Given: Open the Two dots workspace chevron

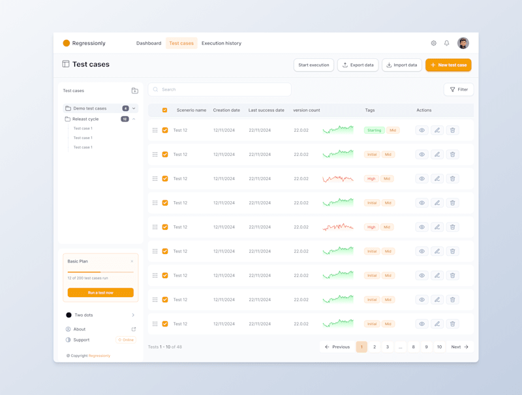Looking at the screenshot, I should (133, 315).
